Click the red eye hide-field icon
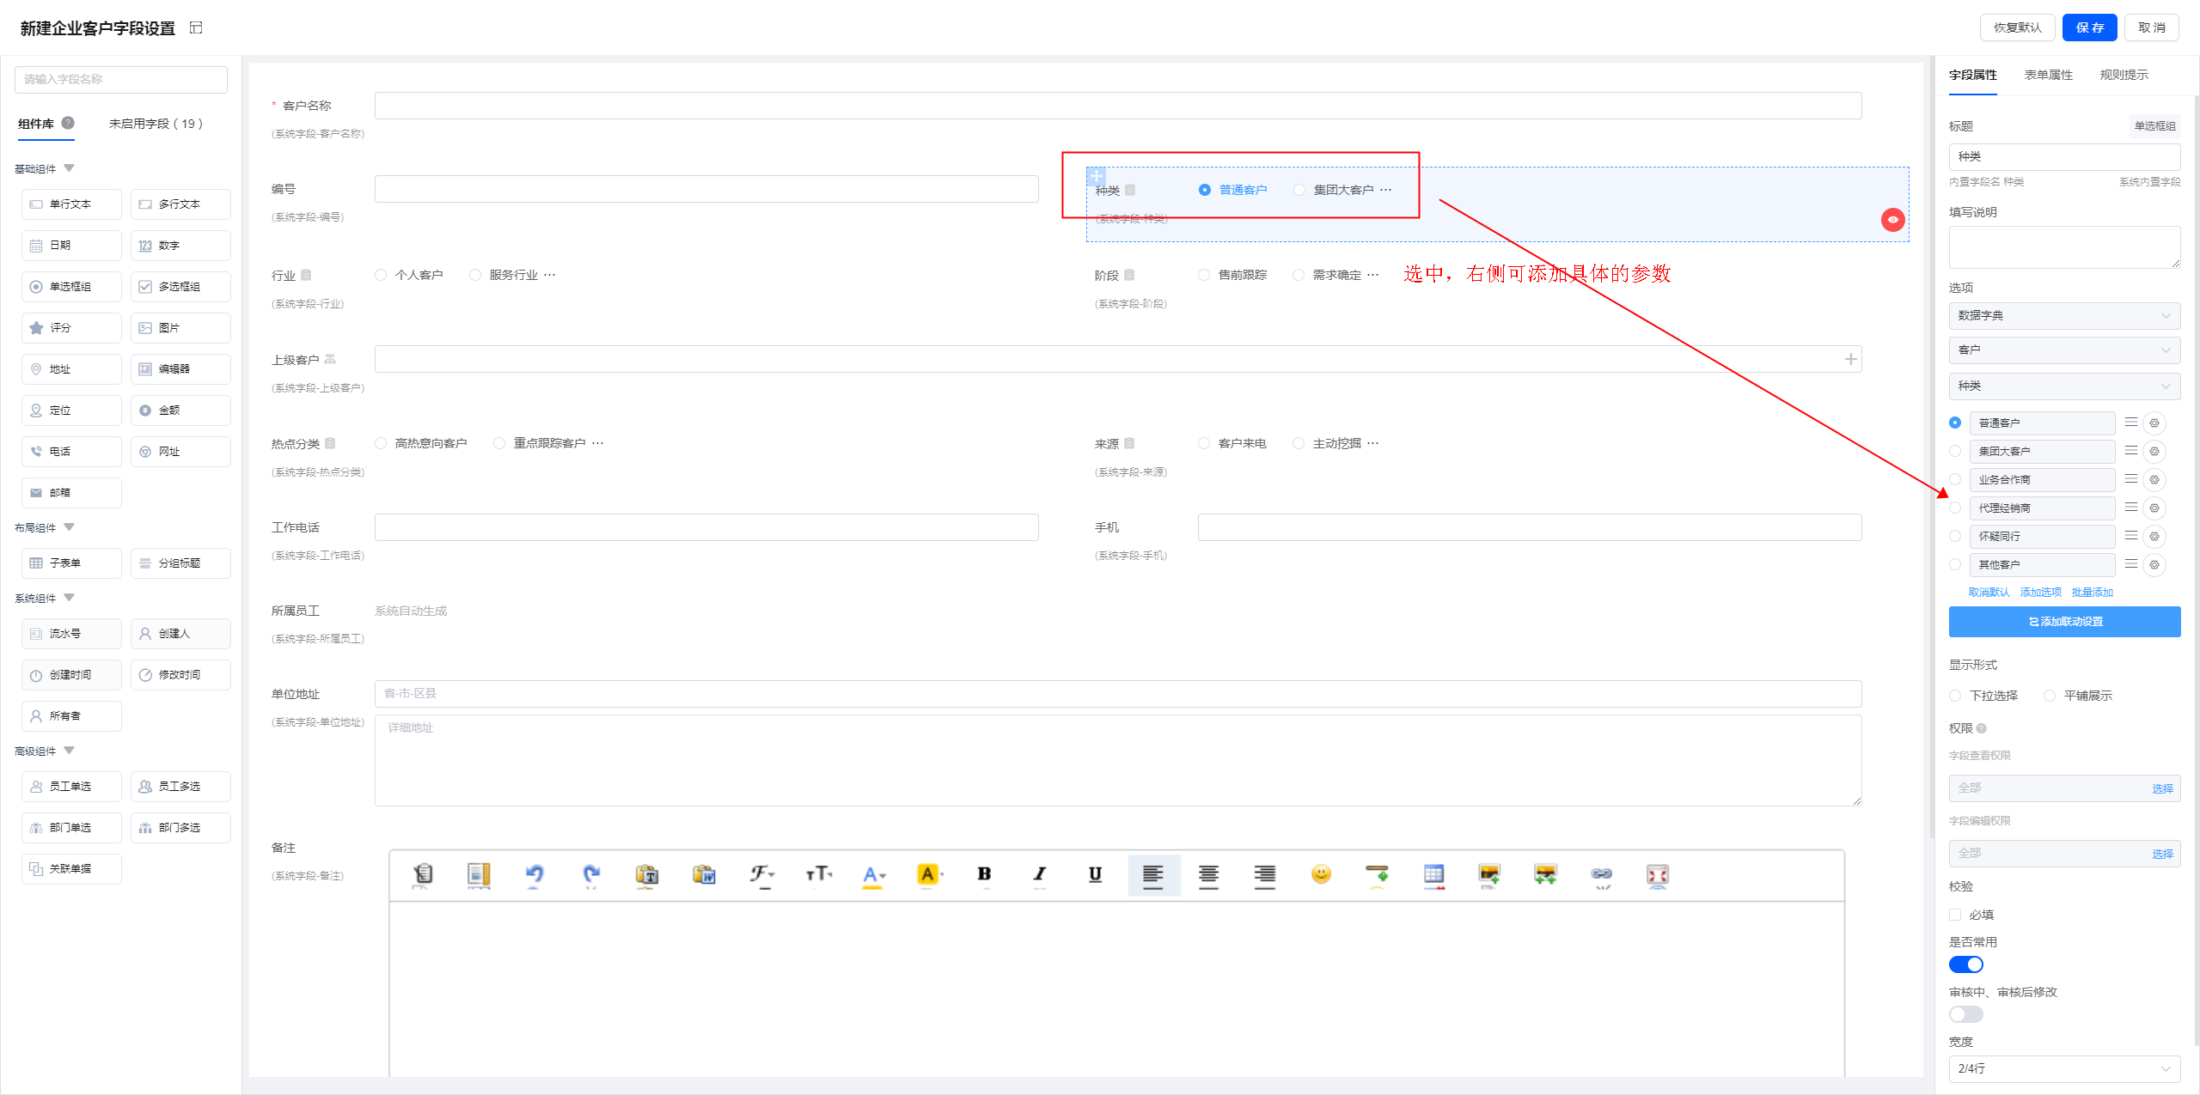The height and width of the screenshot is (1095, 2200). tap(1893, 220)
